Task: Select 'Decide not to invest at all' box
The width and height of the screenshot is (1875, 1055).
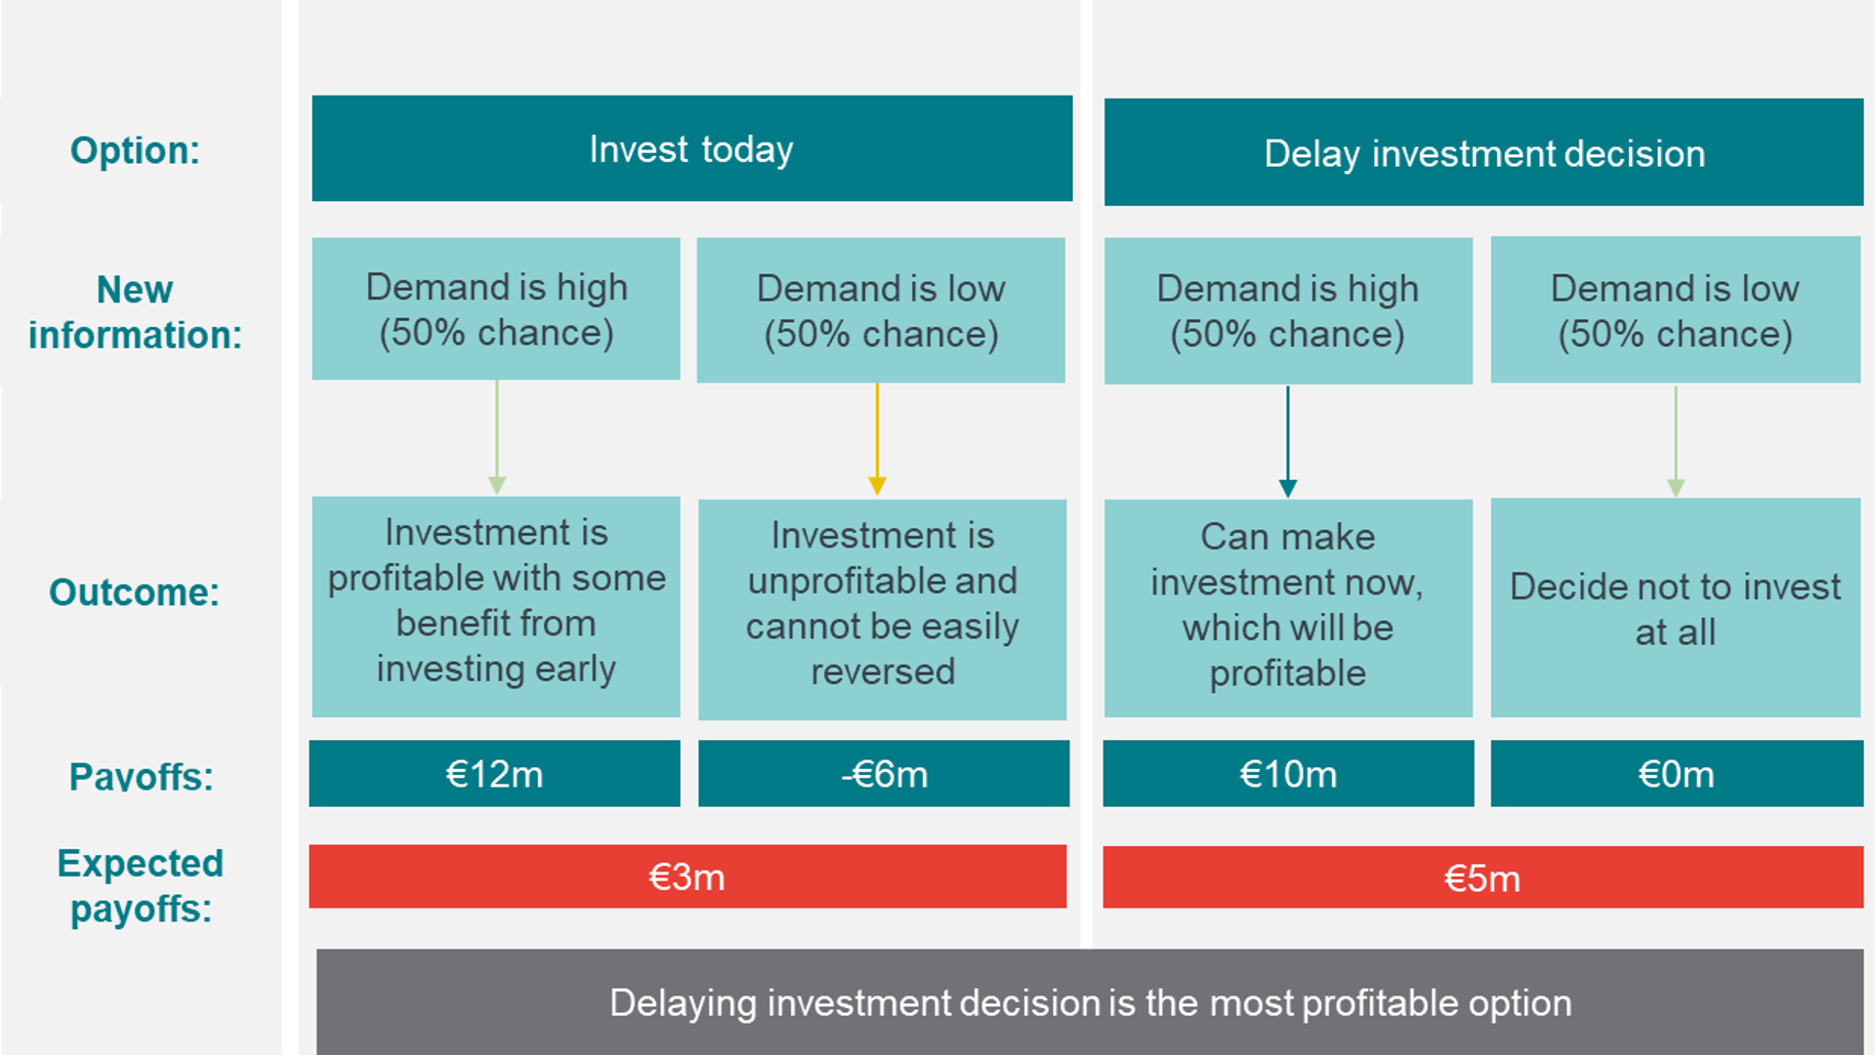Action: coord(1676,608)
